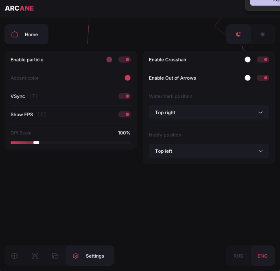The height and width of the screenshot is (271, 280).
Task: Open the eye-scan visuals tab icon
Action: click(35, 256)
